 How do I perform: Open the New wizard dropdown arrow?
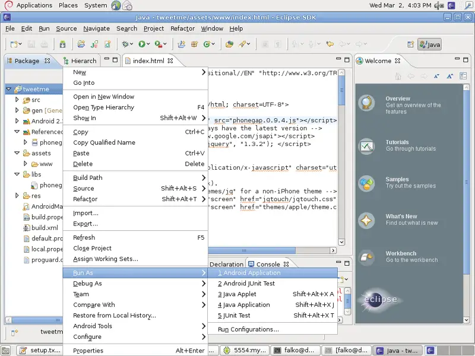point(20,44)
